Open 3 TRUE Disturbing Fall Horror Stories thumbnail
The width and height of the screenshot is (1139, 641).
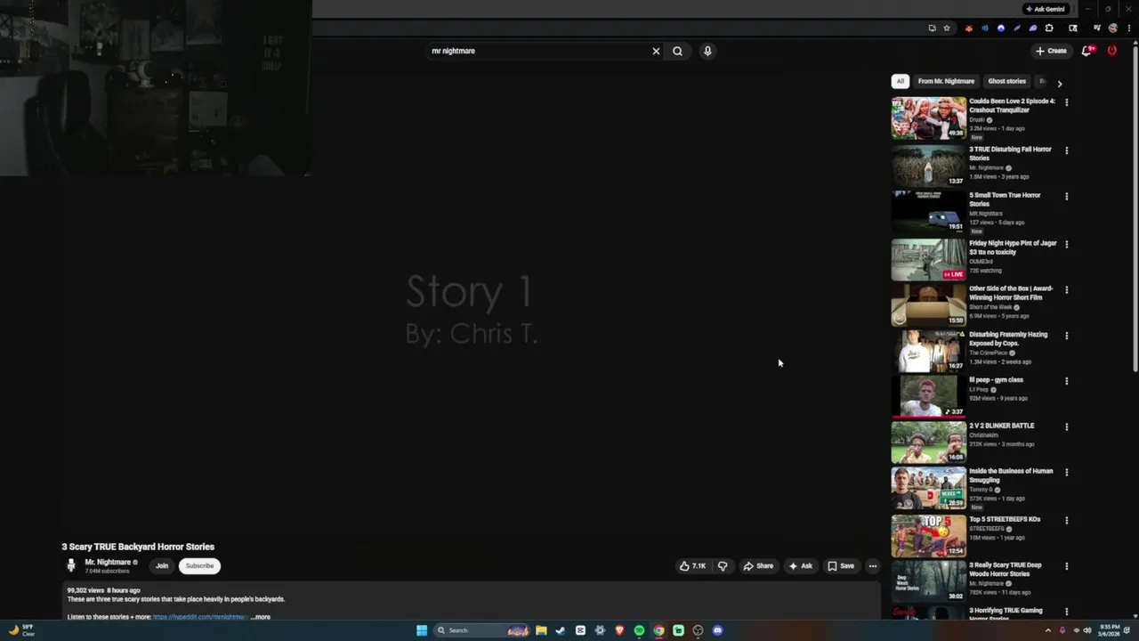coord(928,165)
